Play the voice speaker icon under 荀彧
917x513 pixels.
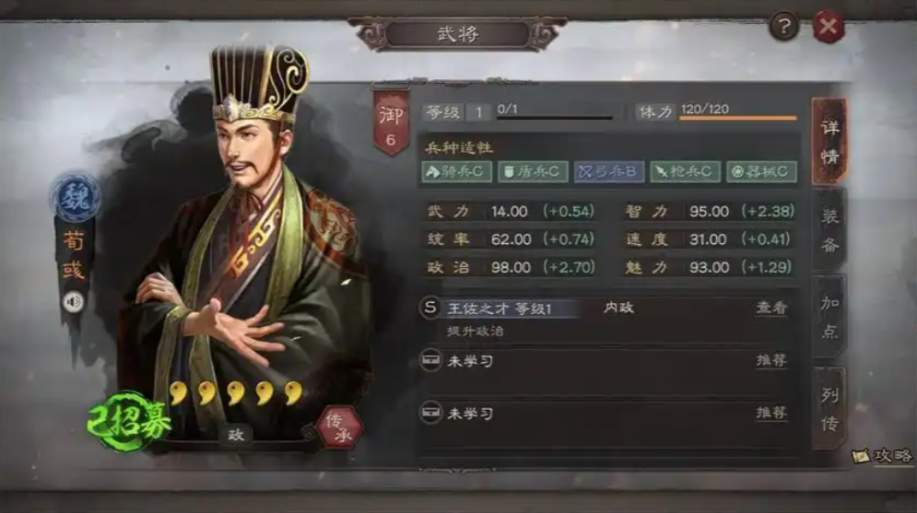coord(74,302)
